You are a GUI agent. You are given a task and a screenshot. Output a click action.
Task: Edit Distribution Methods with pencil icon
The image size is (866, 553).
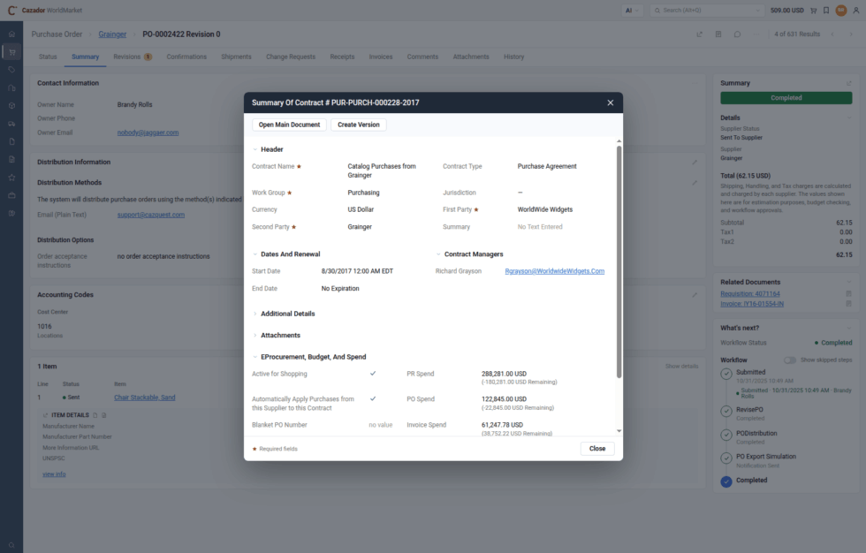(x=695, y=183)
